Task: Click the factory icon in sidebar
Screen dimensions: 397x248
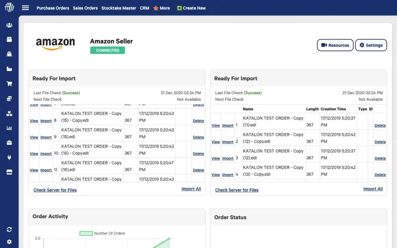Action: (x=9, y=69)
